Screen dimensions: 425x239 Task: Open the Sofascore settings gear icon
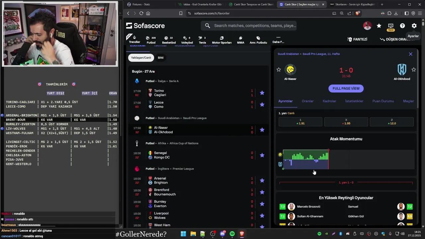pyautogui.click(x=414, y=26)
